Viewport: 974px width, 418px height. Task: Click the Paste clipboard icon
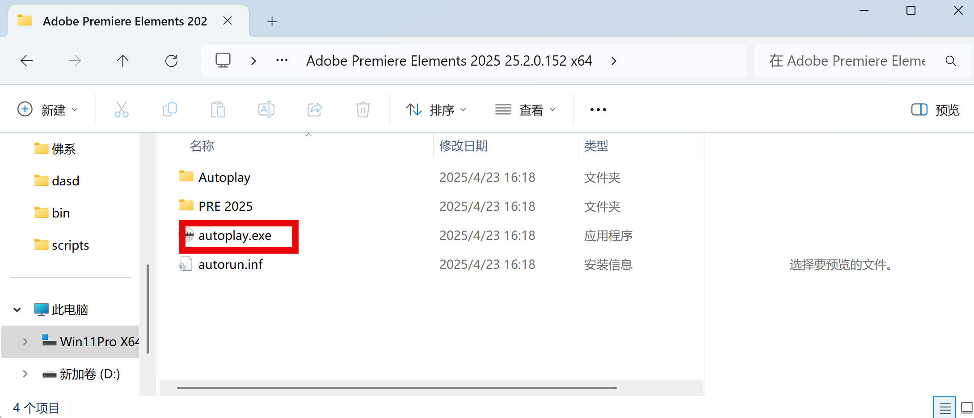click(x=218, y=109)
